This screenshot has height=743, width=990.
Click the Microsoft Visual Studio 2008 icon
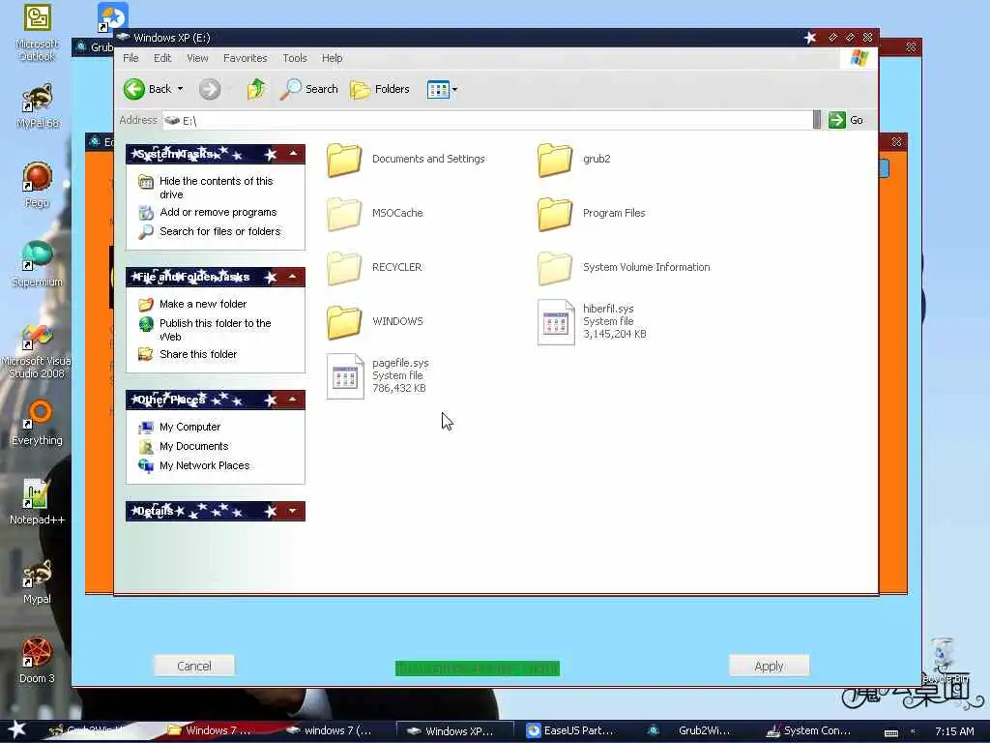click(37, 351)
